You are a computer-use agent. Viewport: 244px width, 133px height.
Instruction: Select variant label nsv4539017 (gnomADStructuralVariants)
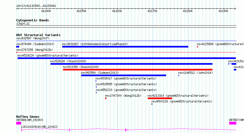click(126, 78)
